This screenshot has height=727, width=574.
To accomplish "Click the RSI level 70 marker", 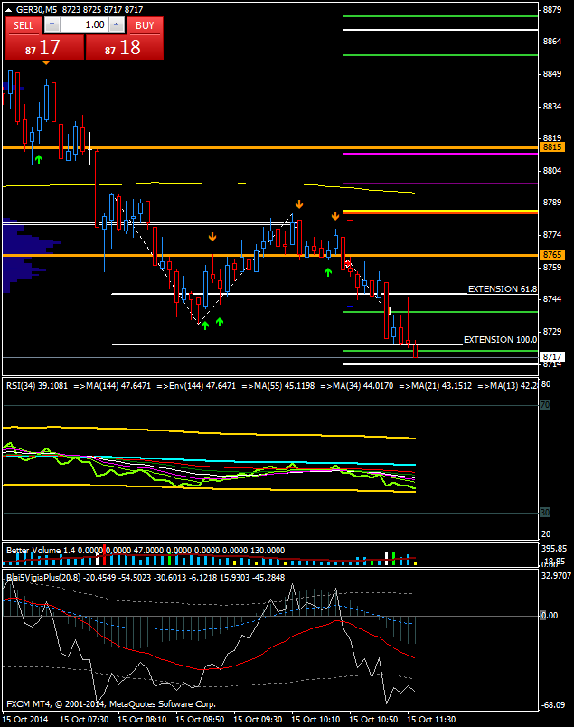I will 545,406.
